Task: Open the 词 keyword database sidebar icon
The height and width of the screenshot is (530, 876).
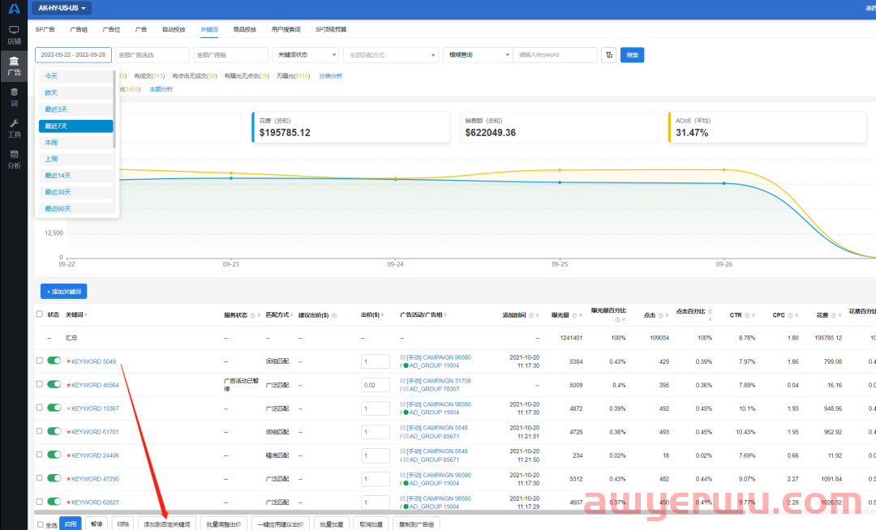Action: coord(14,97)
